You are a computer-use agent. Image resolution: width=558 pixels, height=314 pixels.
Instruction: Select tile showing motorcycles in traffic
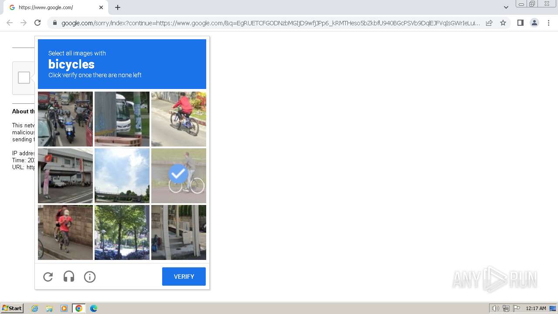click(x=65, y=119)
